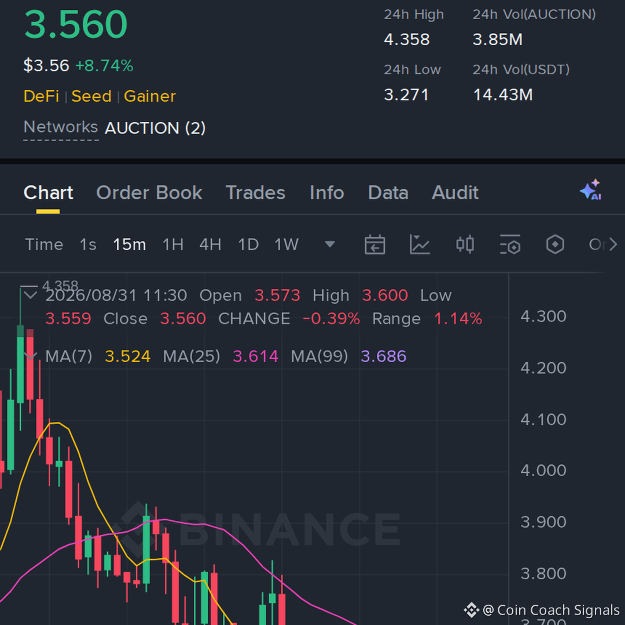The height and width of the screenshot is (625, 625).
Task: Select the 4H interval
Action: coord(211,244)
